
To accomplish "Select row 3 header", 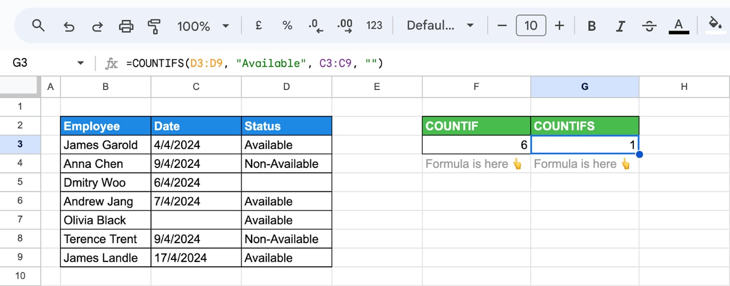I will coord(20,144).
